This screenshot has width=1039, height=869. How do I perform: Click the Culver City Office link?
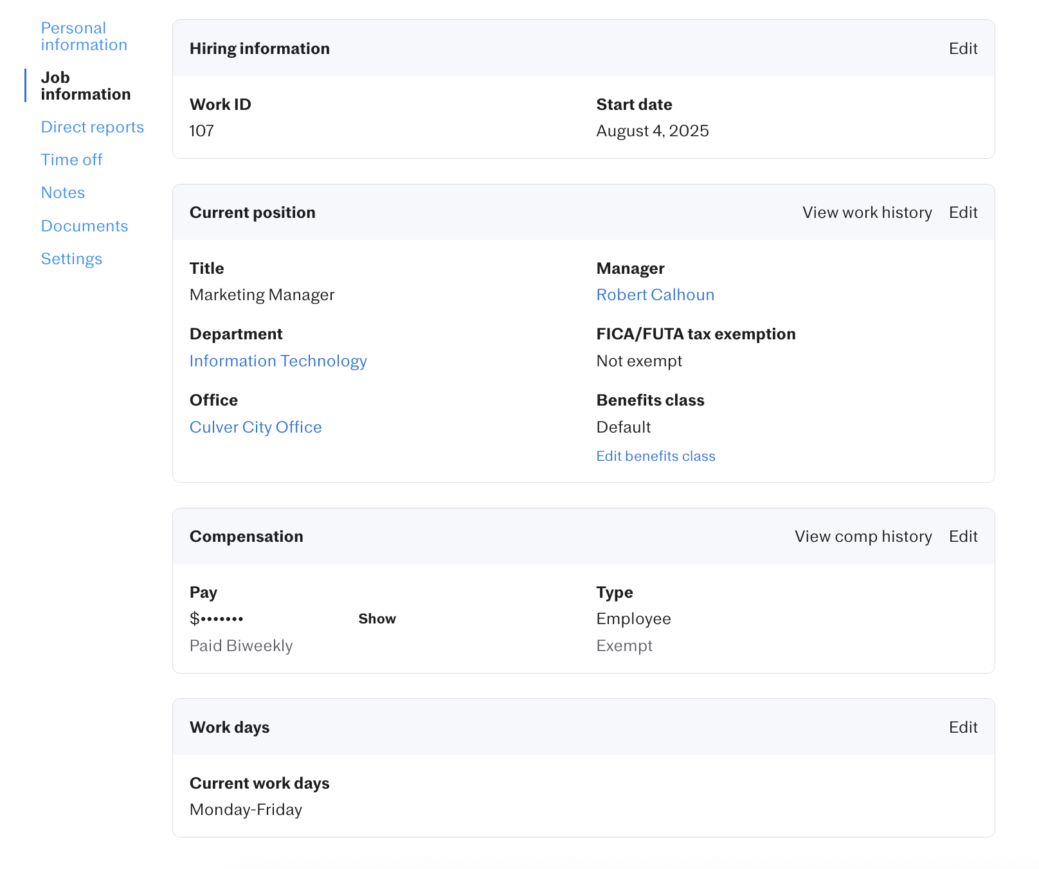(x=255, y=427)
